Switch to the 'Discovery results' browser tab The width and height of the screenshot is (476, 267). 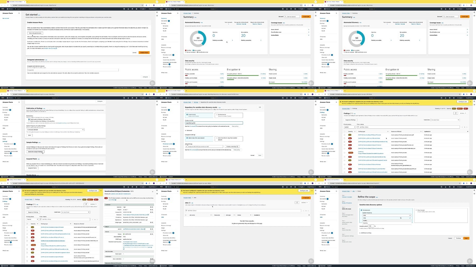(x=175, y=91)
